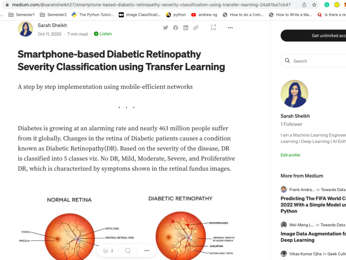The image size is (346, 260).
Task: Click the address bar URL
Action: [152, 5]
